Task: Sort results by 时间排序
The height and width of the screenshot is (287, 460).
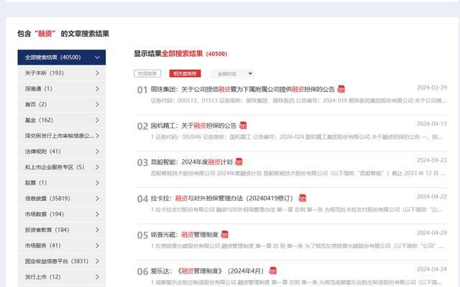Action: pos(147,73)
